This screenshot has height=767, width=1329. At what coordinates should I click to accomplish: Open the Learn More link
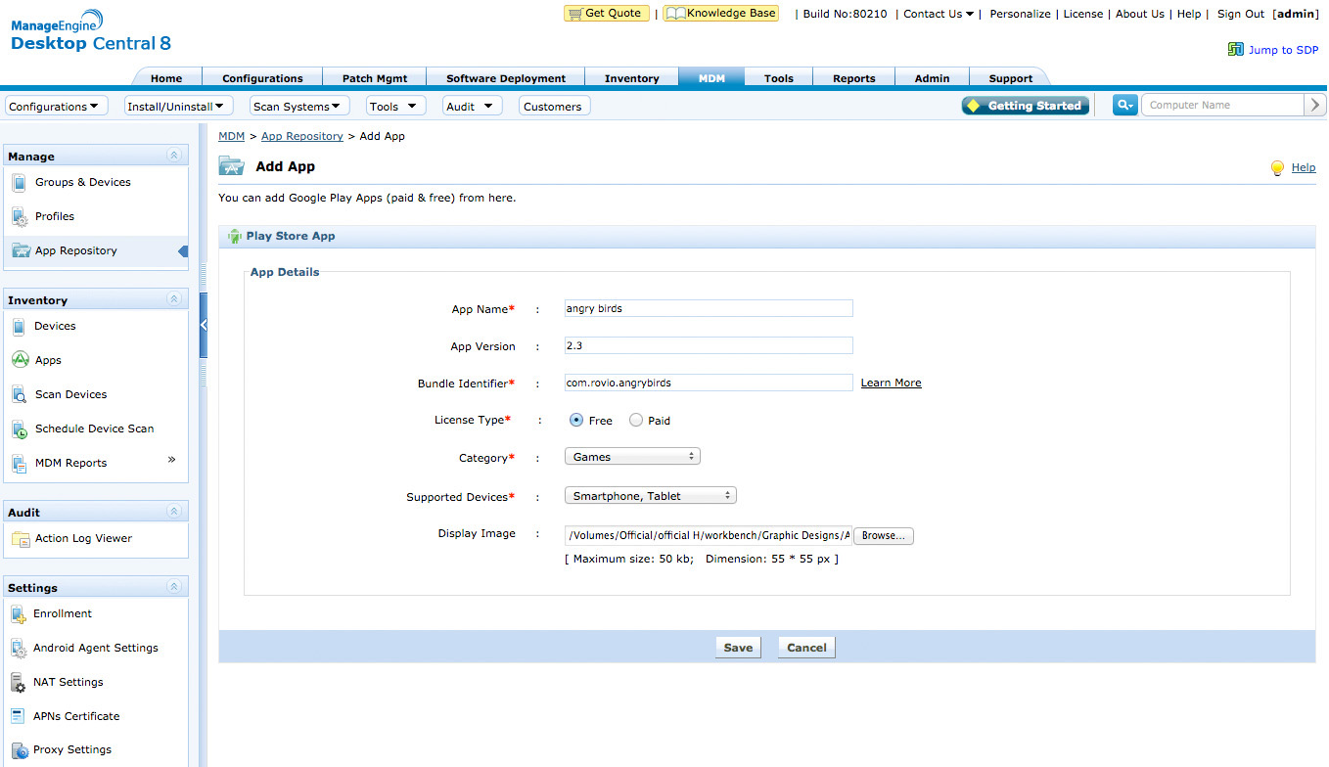[x=890, y=383]
